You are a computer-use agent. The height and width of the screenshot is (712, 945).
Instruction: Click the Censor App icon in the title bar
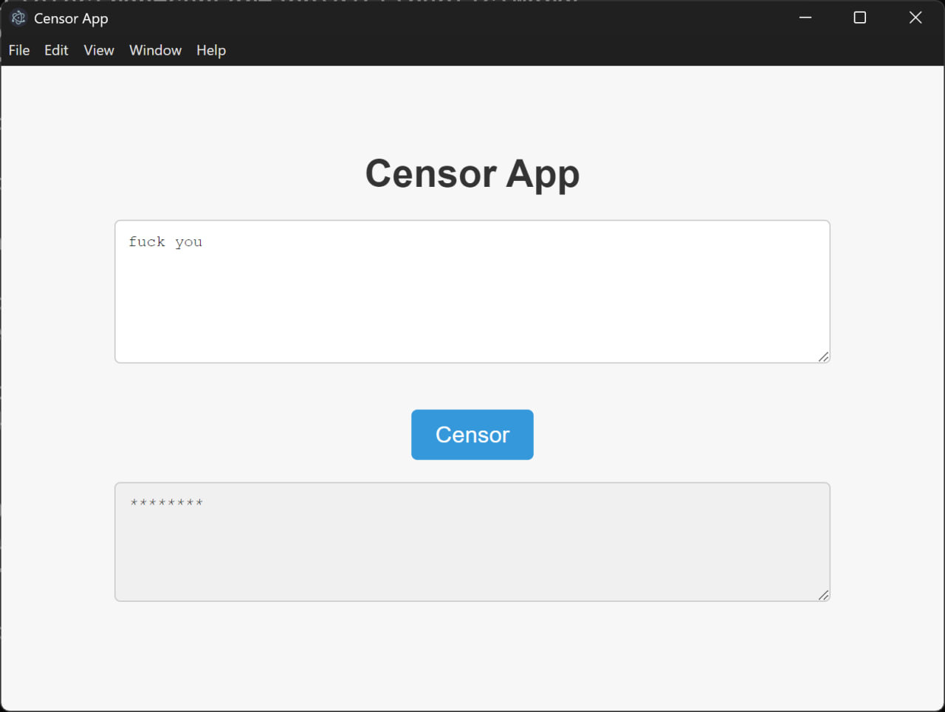coord(18,17)
